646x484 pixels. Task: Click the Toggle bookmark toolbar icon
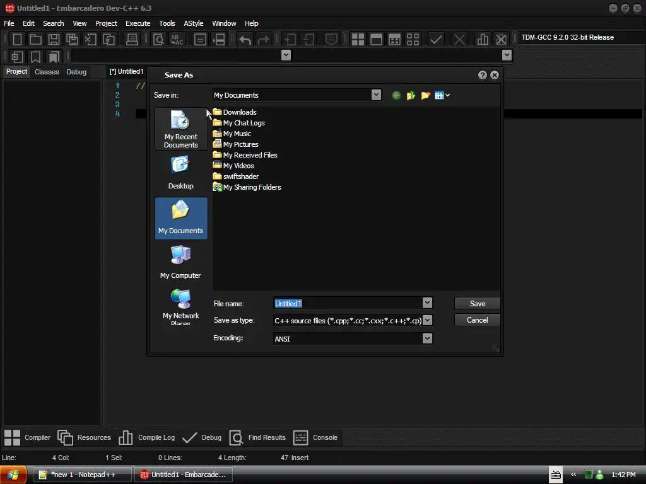pyautogui.click(x=35, y=56)
